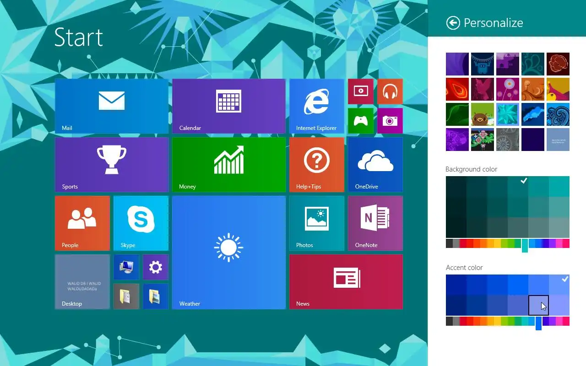The width and height of the screenshot is (586, 366).
Task: Open the Sports trophy tile
Action: pos(112,165)
